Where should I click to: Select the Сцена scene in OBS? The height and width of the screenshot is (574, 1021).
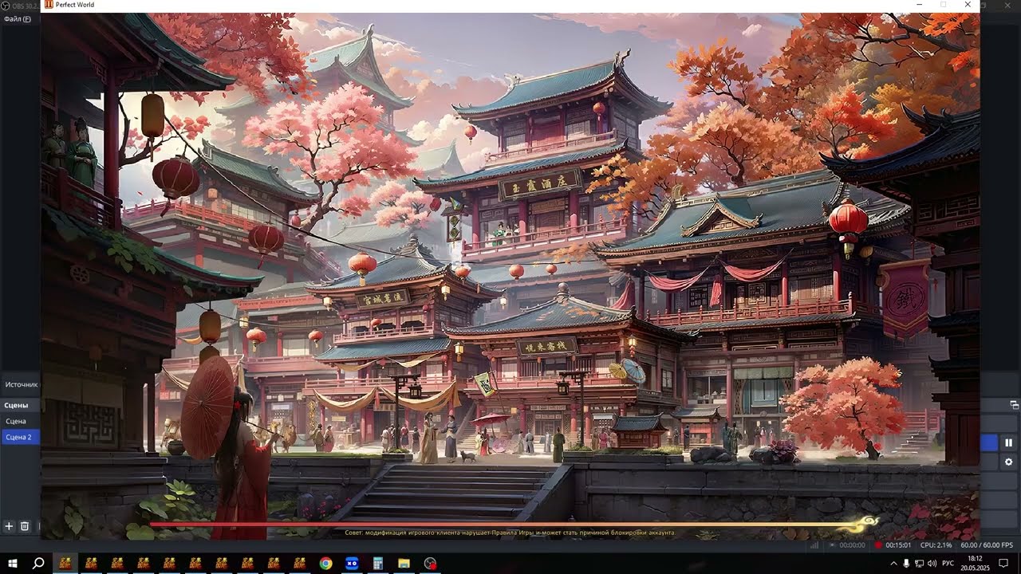[x=20, y=421]
